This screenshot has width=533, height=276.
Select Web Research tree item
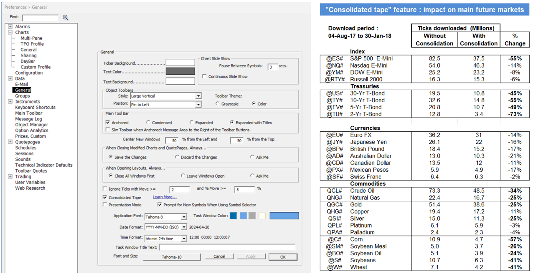30,188
